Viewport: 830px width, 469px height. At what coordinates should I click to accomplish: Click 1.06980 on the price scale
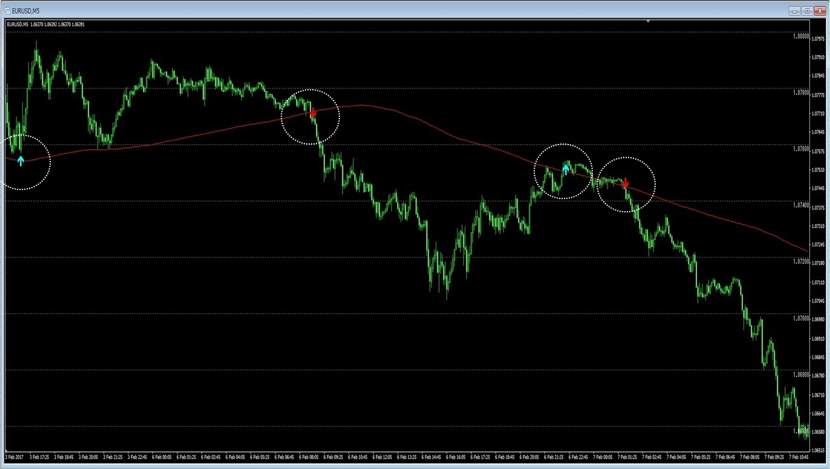(x=819, y=320)
